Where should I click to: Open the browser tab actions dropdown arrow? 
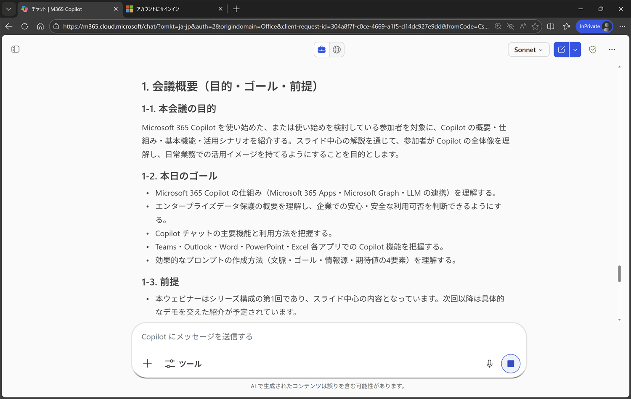(x=8, y=8)
